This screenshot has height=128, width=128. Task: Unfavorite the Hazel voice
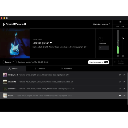[120, 95]
